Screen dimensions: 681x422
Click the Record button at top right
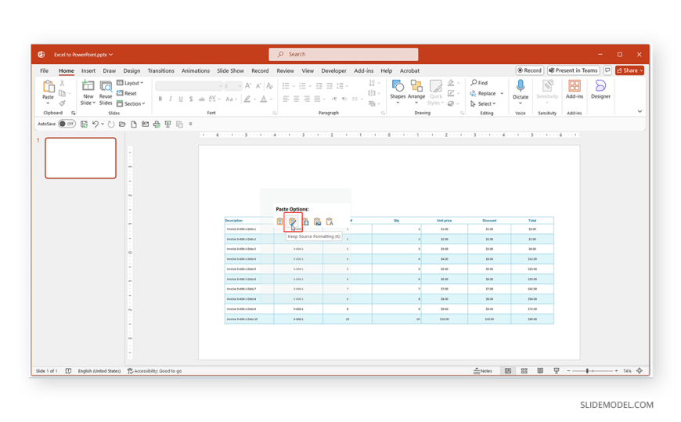click(529, 70)
